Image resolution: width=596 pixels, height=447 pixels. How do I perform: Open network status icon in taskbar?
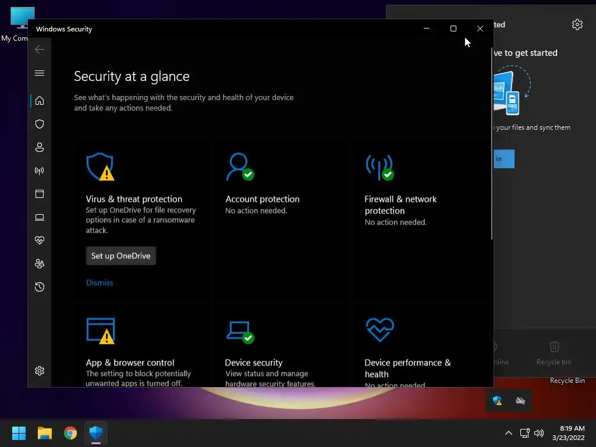coord(525,433)
